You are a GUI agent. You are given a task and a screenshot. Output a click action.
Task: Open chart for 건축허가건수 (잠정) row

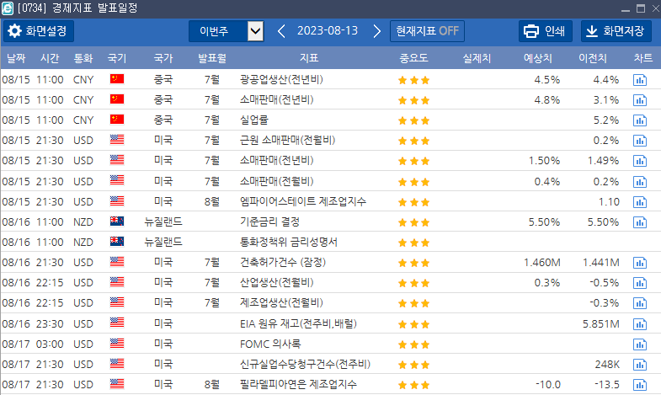(639, 263)
